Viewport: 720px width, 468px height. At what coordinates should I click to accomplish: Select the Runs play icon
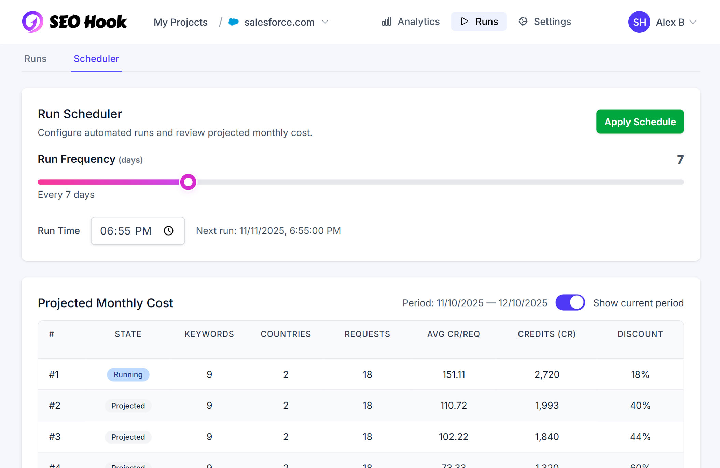[465, 21]
